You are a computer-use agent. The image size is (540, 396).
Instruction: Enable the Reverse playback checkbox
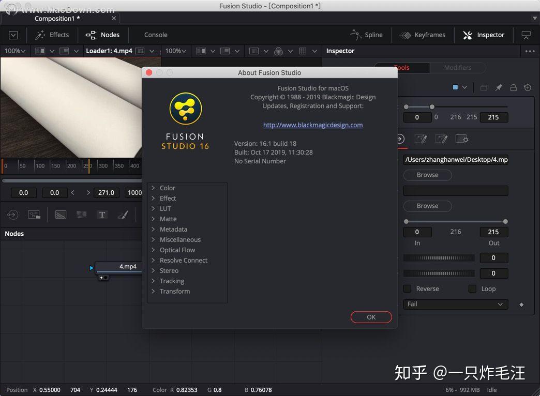[408, 288]
